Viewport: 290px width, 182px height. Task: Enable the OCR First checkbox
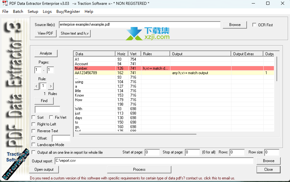tap(254, 25)
